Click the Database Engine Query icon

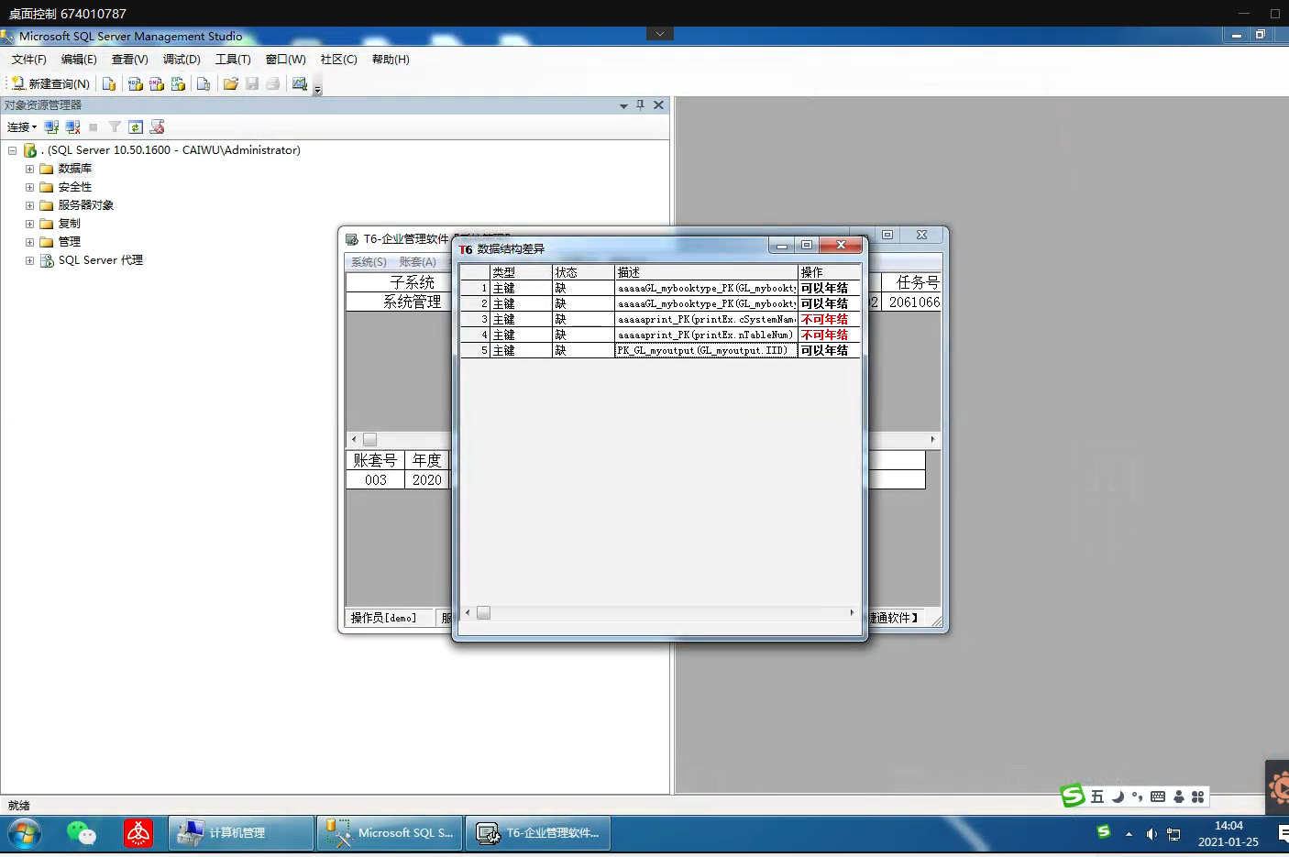coord(109,83)
